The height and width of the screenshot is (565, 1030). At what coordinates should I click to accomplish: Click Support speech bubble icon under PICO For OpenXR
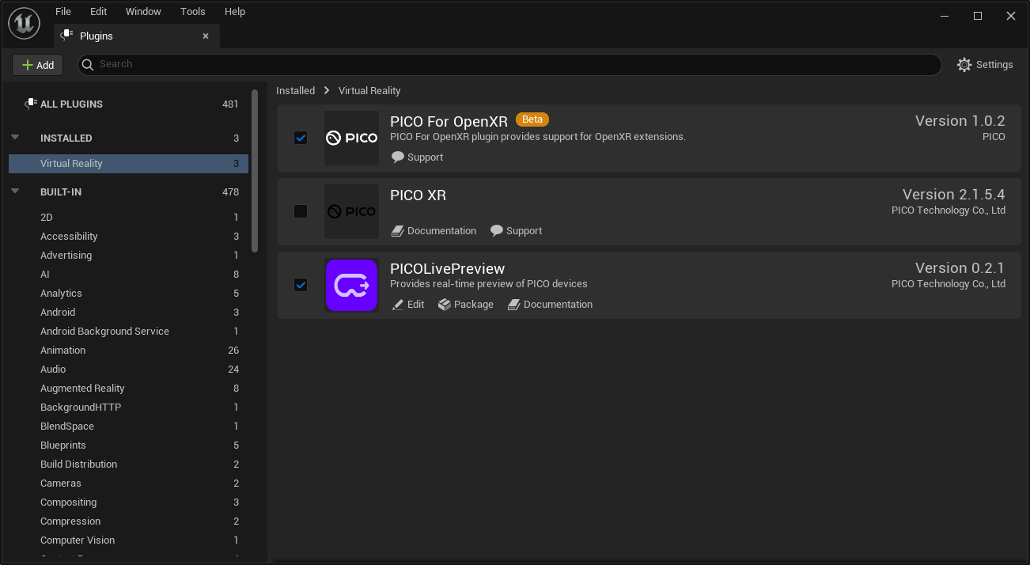pos(398,157)
